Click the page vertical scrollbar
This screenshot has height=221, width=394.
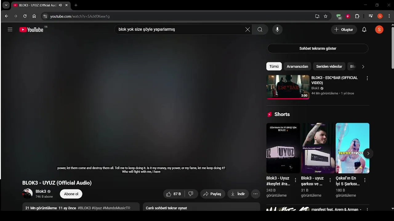coord(392,48)
